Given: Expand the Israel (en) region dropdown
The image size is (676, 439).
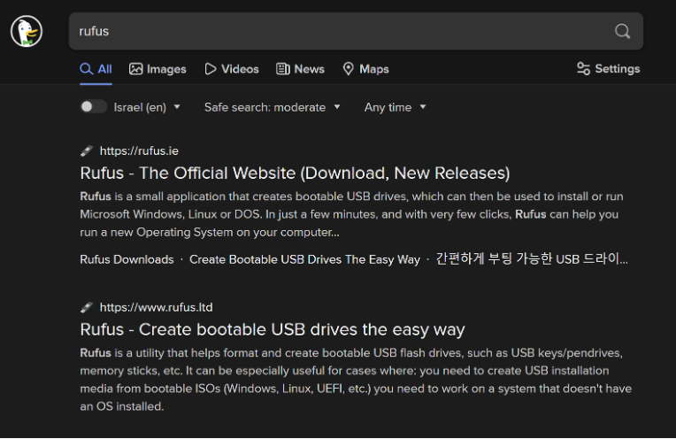Looking at the screenshot, I should 147,107.
